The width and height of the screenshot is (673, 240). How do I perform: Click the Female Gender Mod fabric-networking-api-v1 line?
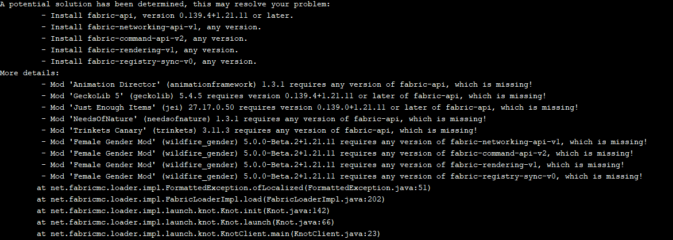tap(344, 142)
